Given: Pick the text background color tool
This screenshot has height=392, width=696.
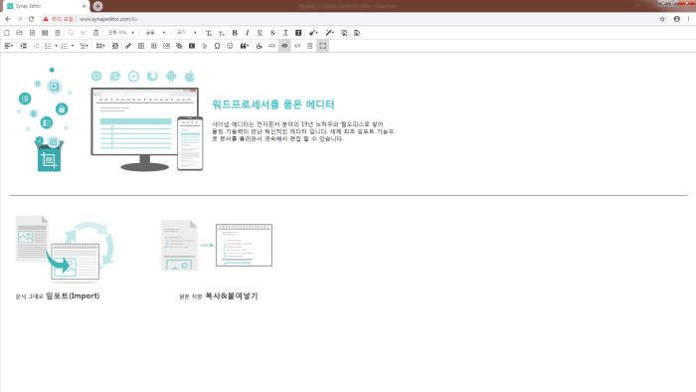Looking at the screenshot, I should click(x=298, y=33).
